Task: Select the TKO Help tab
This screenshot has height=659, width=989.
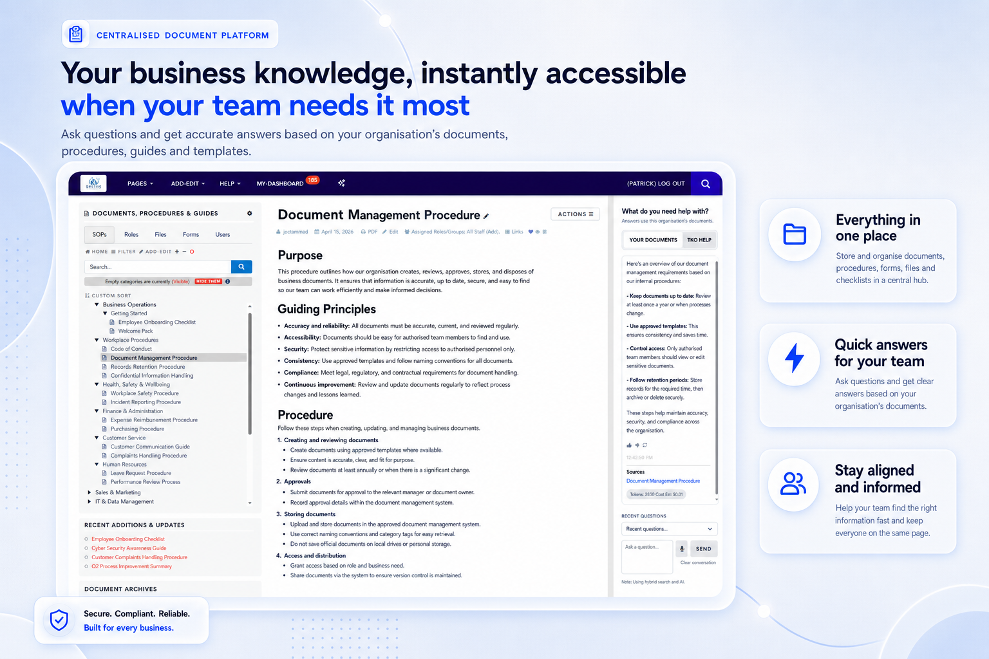Action: 699,240
